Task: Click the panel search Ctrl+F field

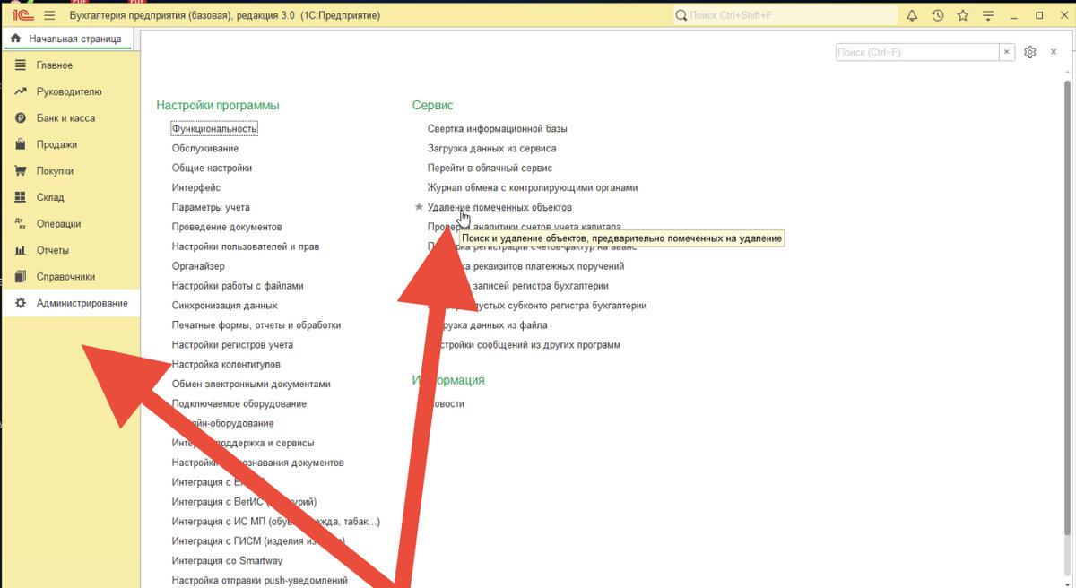Action: point(917,53)
